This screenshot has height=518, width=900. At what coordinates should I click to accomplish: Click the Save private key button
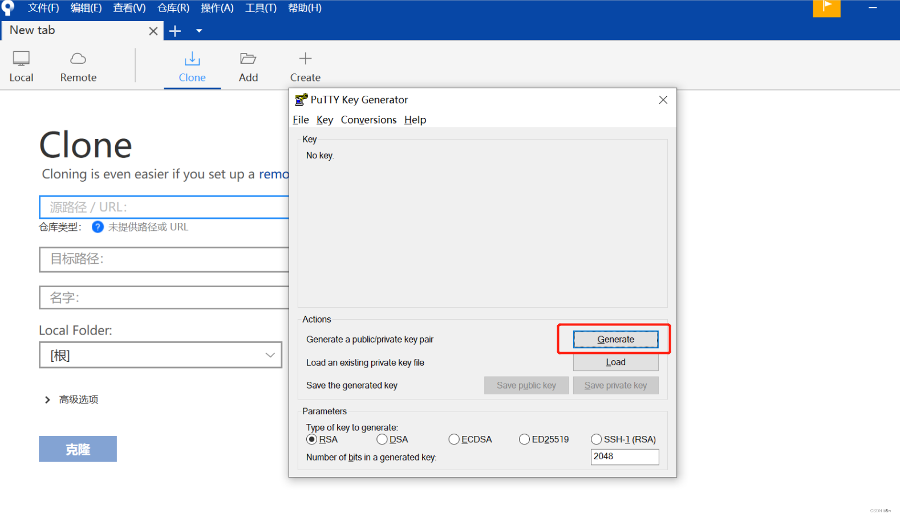(615, 385)
